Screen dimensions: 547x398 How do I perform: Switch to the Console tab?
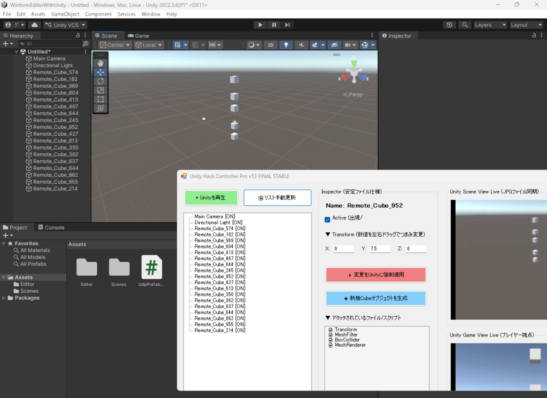51,228
